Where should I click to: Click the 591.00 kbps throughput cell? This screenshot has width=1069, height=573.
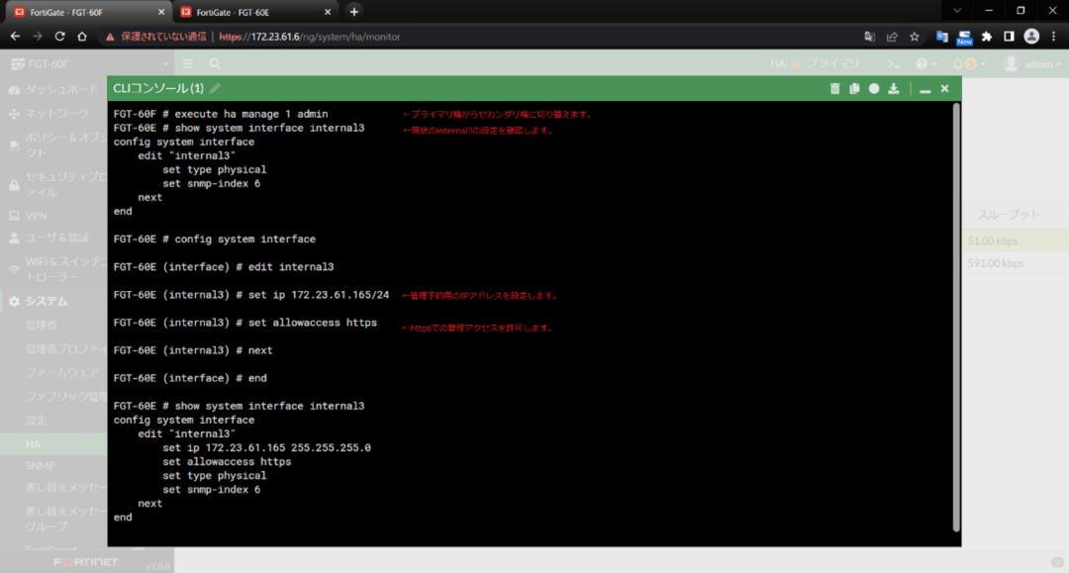click(x=995, y=263)
